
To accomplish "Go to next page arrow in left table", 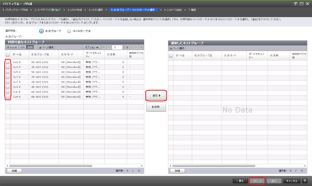I will coord(136,47).
